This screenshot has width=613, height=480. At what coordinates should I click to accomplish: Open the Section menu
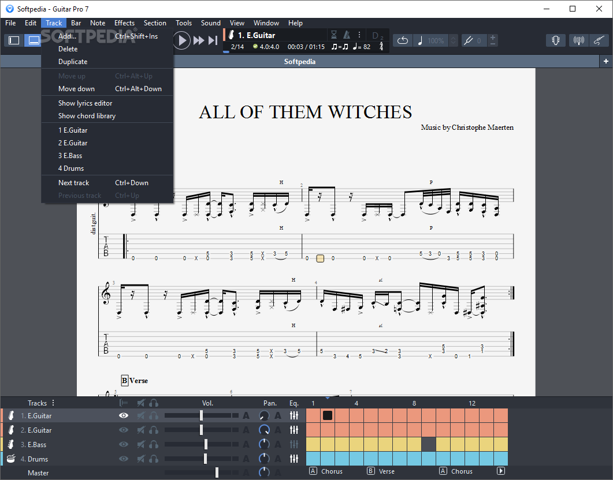tap(155, 23)
